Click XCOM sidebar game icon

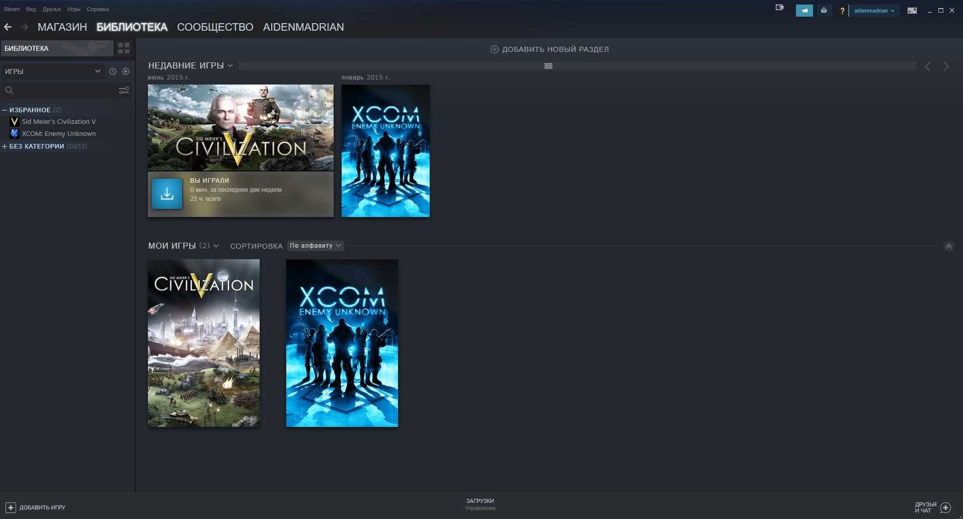click(x=14, y=134)
